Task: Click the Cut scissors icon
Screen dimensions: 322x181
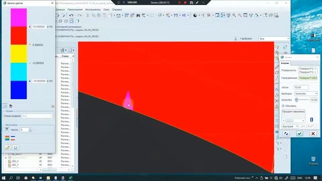Action: 88,16
